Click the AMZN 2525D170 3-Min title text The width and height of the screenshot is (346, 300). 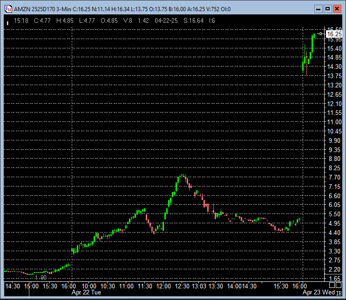pyautogui.click(x=42, y=9)
